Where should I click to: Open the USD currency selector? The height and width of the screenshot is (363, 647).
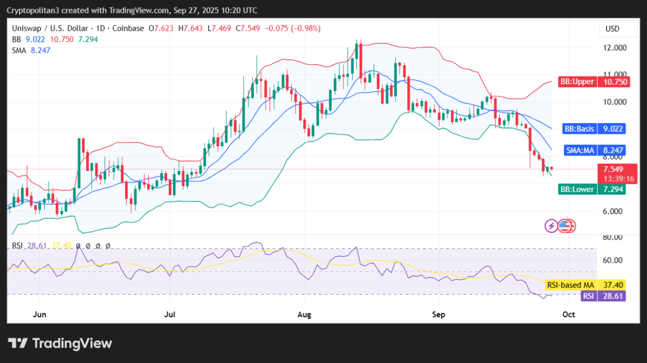[612, 29]
